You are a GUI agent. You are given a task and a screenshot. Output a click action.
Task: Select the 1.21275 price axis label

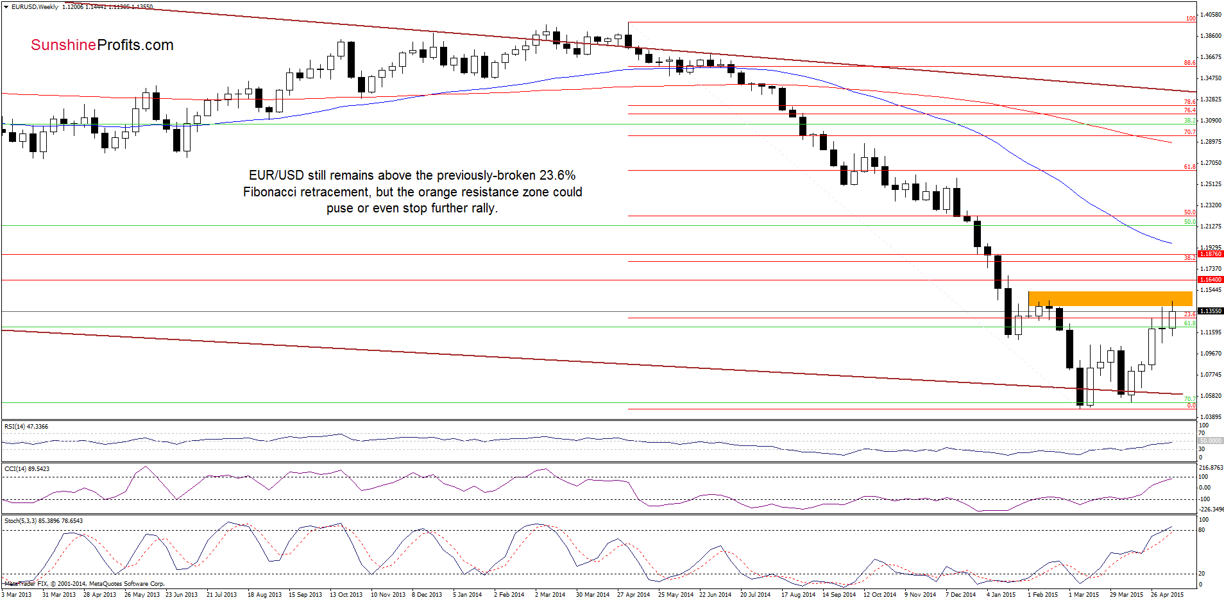(1211, 227)
